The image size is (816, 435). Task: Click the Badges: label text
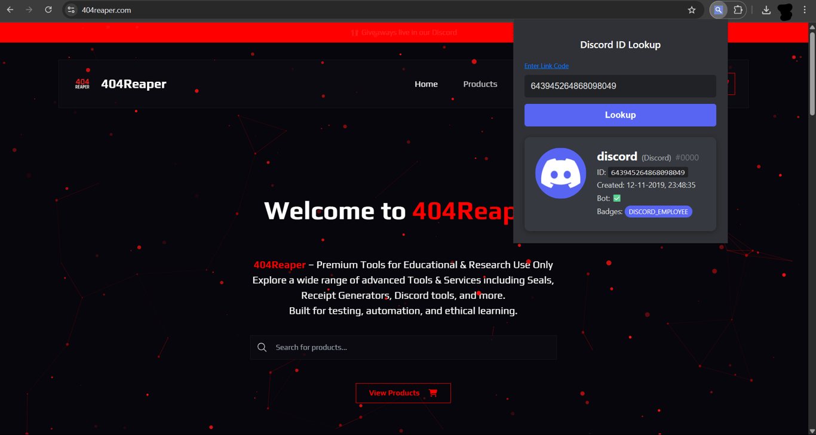point(609,212)
